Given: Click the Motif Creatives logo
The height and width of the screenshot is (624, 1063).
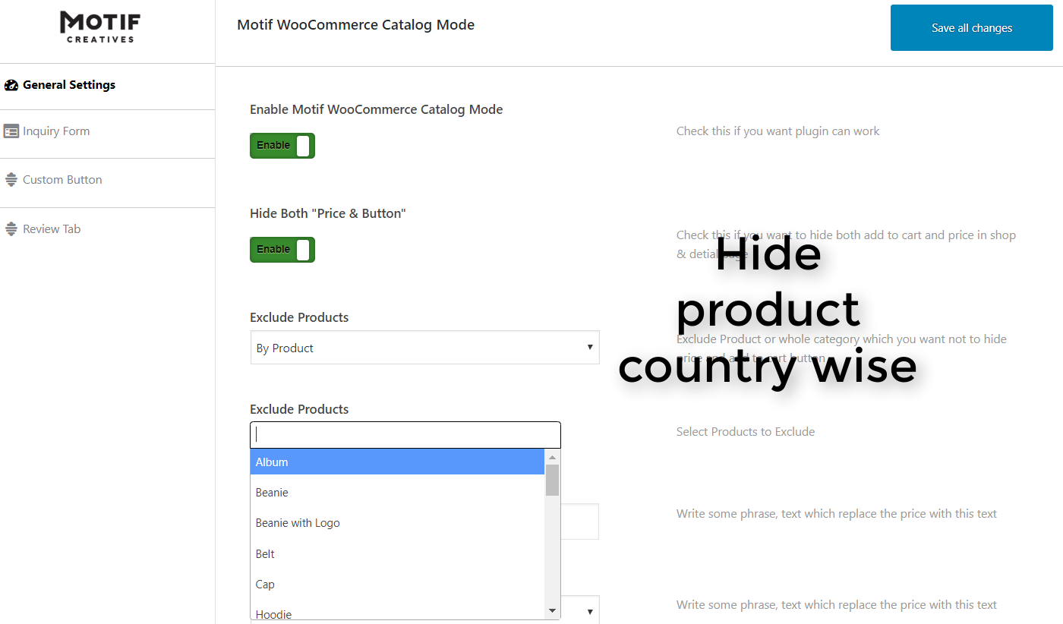Looking at the screenshot, I should click(x=100, y=27).
